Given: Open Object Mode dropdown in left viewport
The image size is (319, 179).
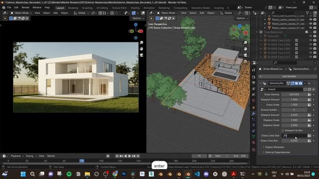Looking at the screenshot, I should 21,13.
